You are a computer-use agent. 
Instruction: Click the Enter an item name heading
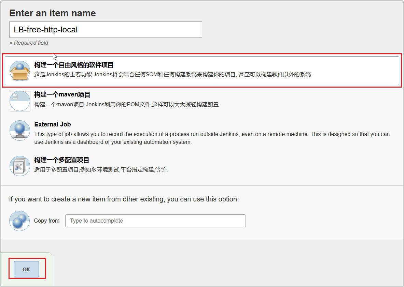(53, 13)
